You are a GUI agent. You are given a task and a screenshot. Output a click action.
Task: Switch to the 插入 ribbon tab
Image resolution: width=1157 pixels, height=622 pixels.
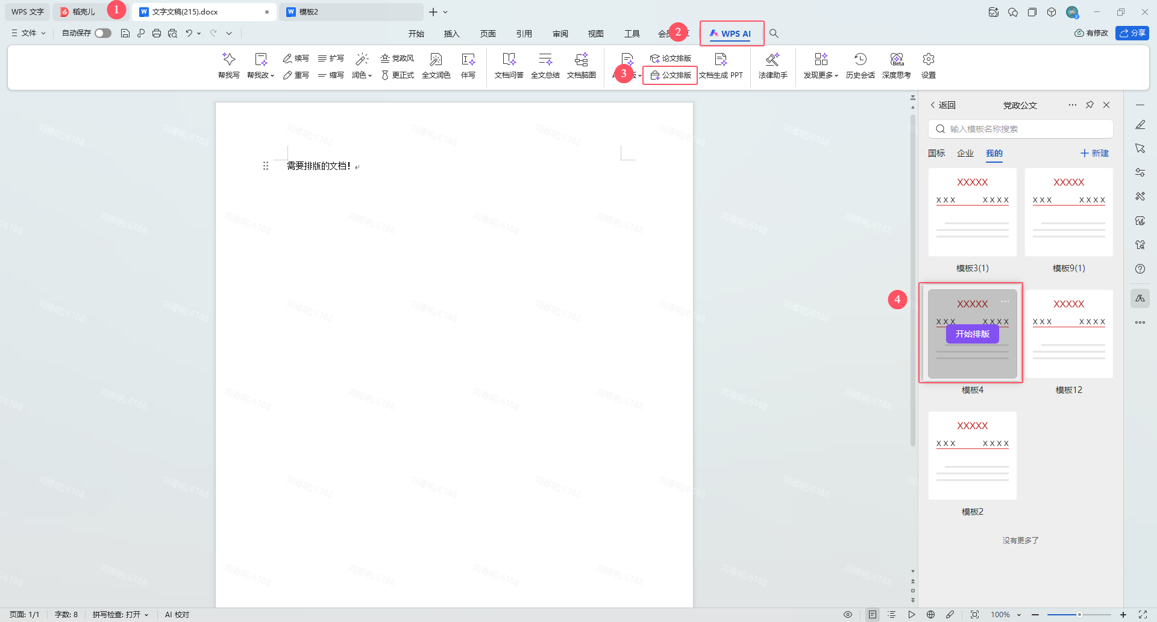(x=451, y=34)
